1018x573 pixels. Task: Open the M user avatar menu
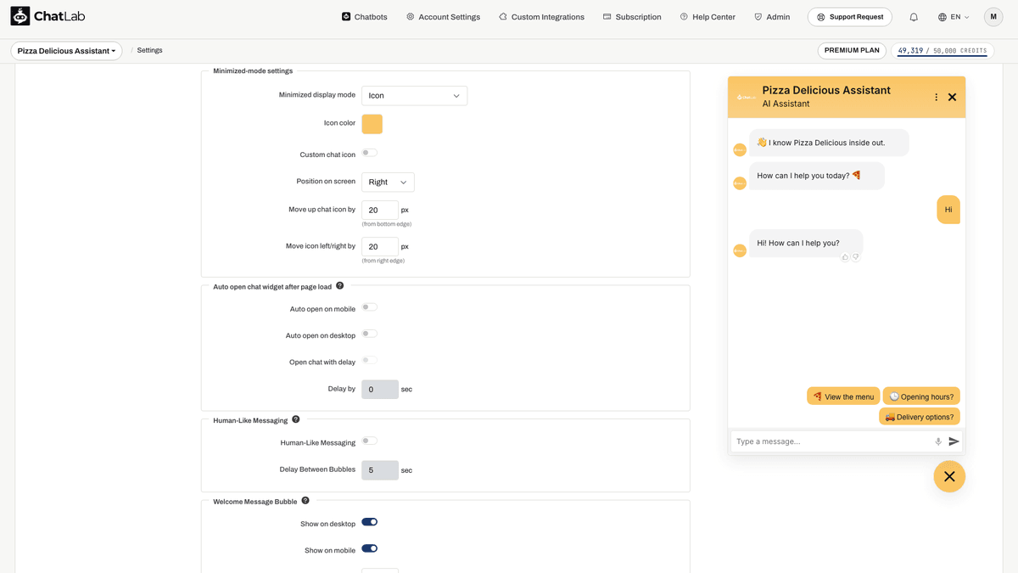[993, 17]
